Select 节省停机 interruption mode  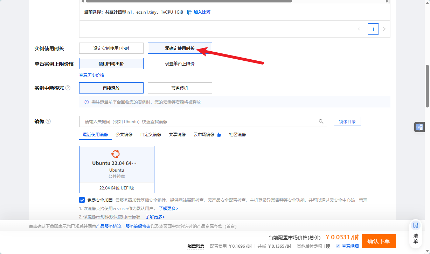coord(180,88)
